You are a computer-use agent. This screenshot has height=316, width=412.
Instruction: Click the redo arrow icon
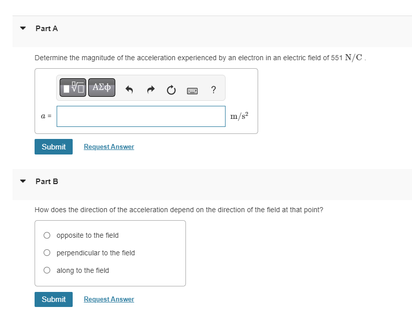[150, 90]
